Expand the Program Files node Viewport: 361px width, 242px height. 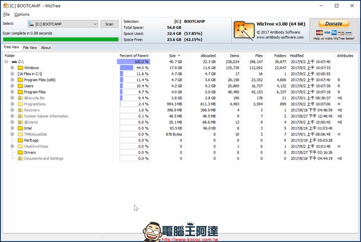point(12,92)
